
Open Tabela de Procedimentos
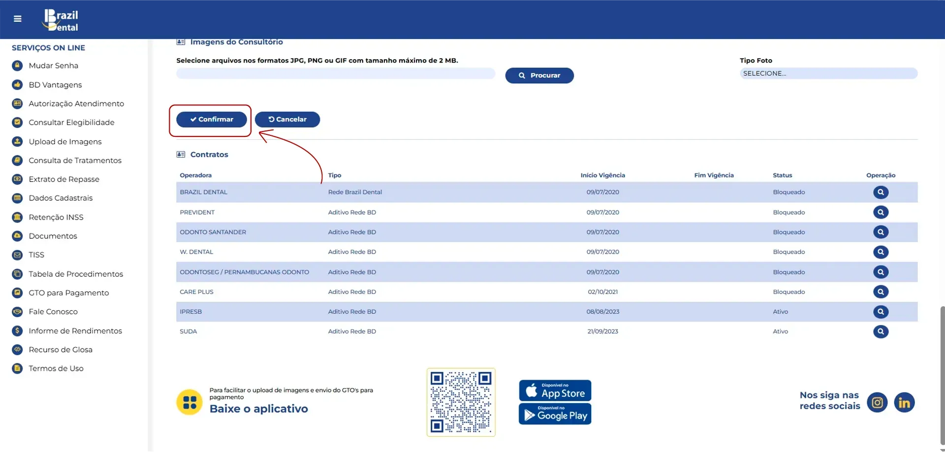76,274
